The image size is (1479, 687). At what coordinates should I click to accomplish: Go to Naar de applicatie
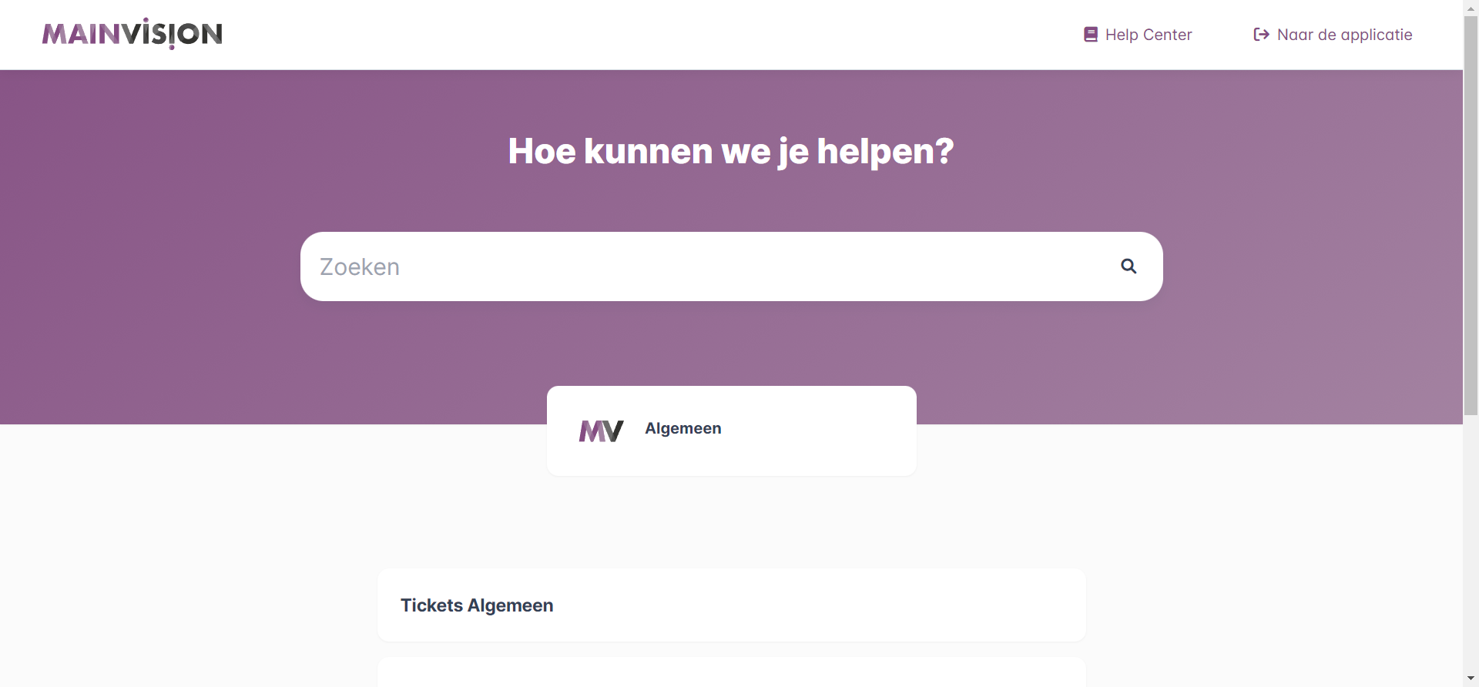coord(1344,35)
